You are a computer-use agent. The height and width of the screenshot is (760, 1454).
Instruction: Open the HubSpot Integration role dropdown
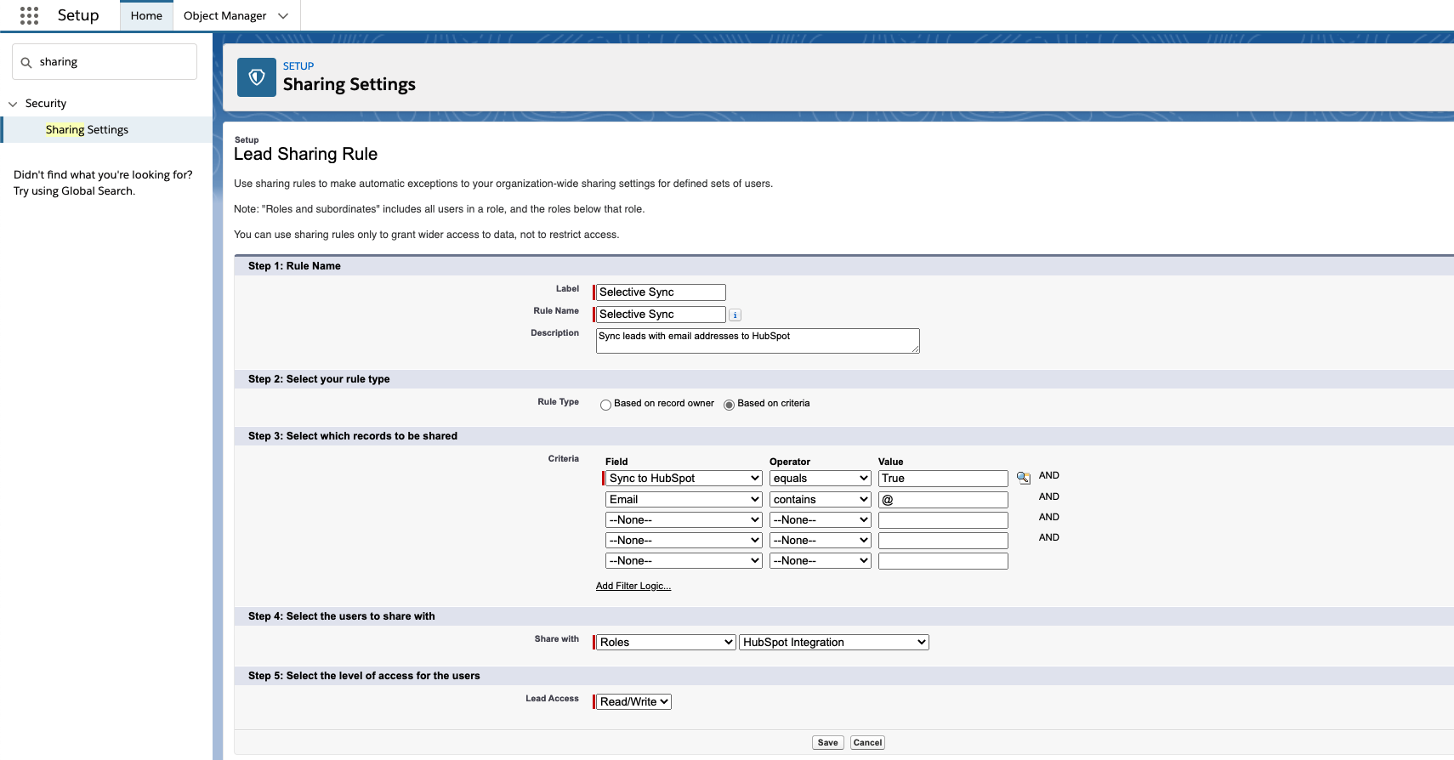[834, 643]
